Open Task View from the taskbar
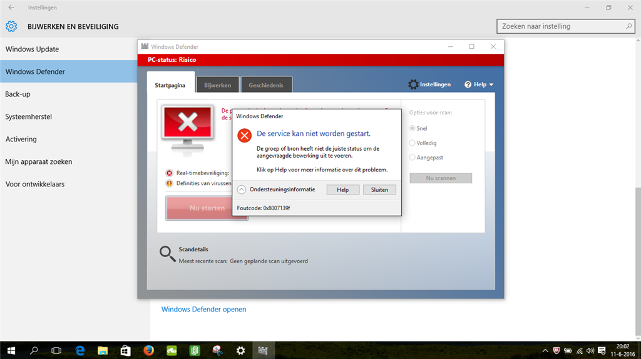This screenshot has height=359, width=641. pos(56,350)
